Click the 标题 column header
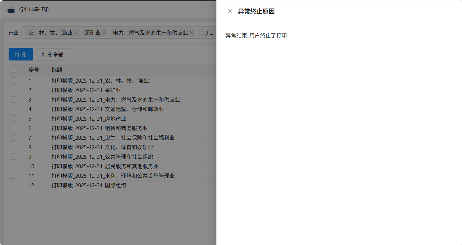The image size is (462, 245). (x=57, y=70)
